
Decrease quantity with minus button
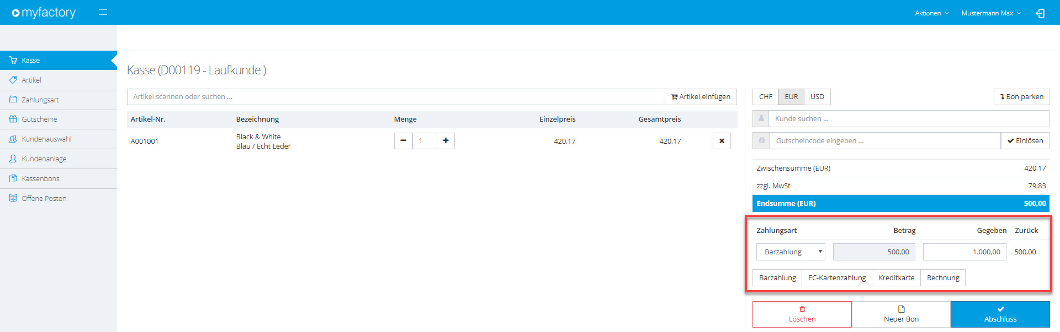[x=403, y=141]
